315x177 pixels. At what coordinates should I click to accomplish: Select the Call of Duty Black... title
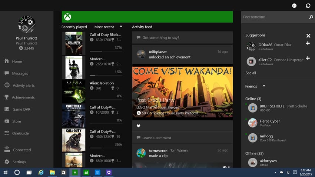105,34
